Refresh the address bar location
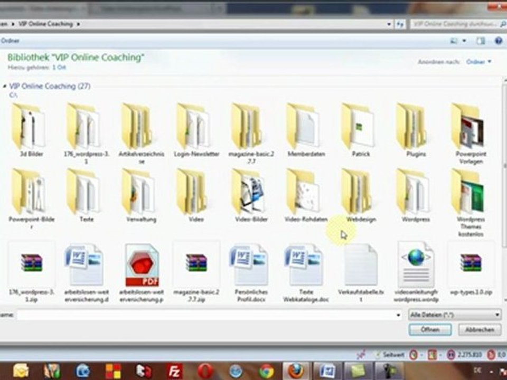 click(x=400, y=24)
